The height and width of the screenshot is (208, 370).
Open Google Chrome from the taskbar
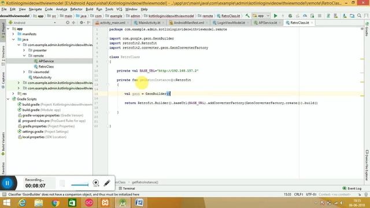coord(55,203)
